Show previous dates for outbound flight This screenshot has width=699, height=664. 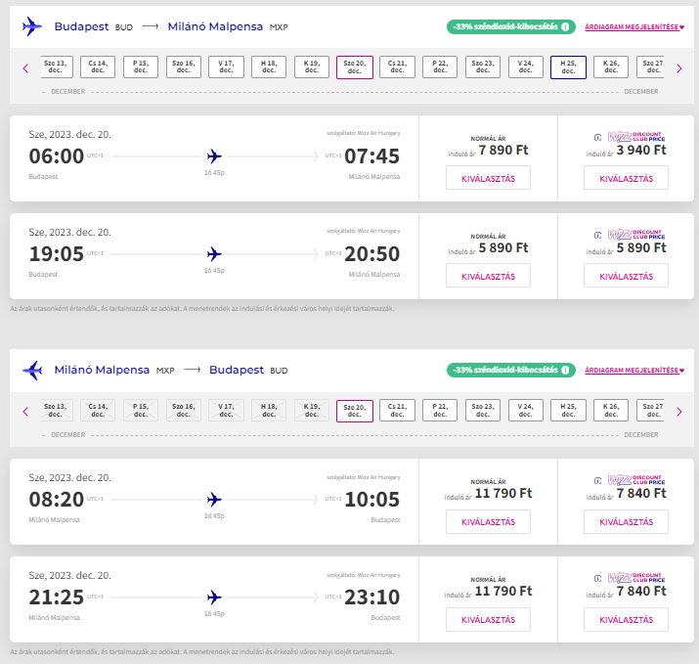tap(25, 68)
